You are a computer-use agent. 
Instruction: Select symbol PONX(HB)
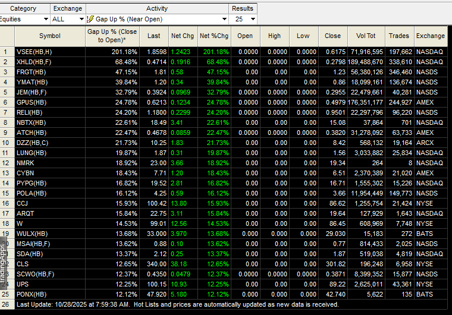[32, 294]
